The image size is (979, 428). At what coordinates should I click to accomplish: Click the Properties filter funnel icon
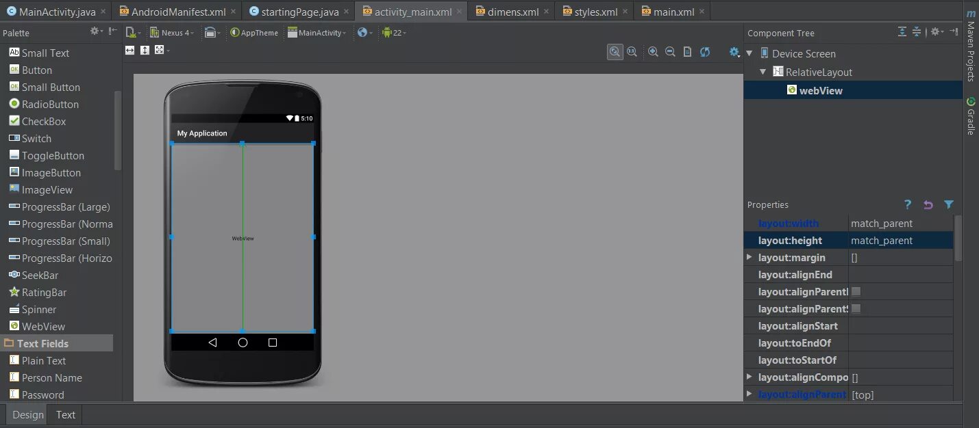tap(949, 204)
